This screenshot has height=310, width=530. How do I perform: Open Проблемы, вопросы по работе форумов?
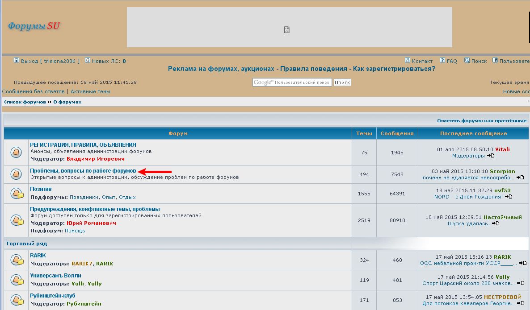pos(83,171)
